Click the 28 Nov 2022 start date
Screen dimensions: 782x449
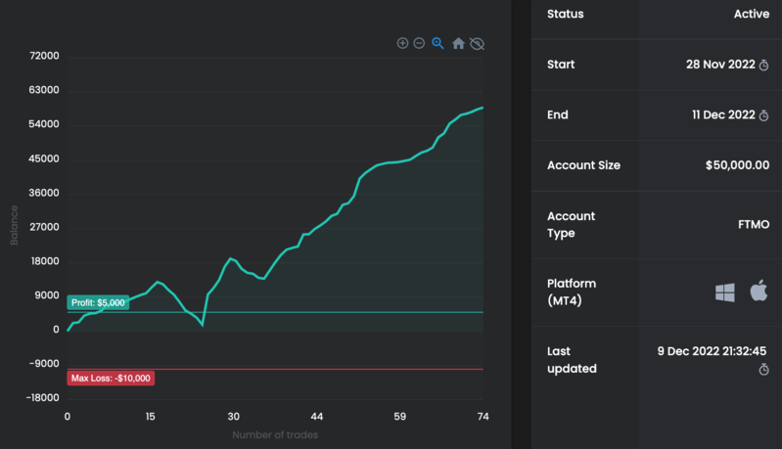coord(720,65)
